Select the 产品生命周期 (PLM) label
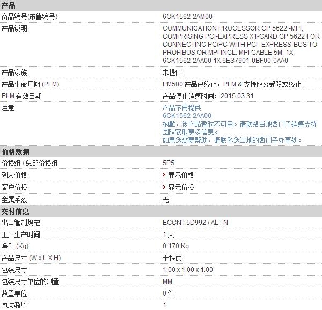 tap(30, 84)
